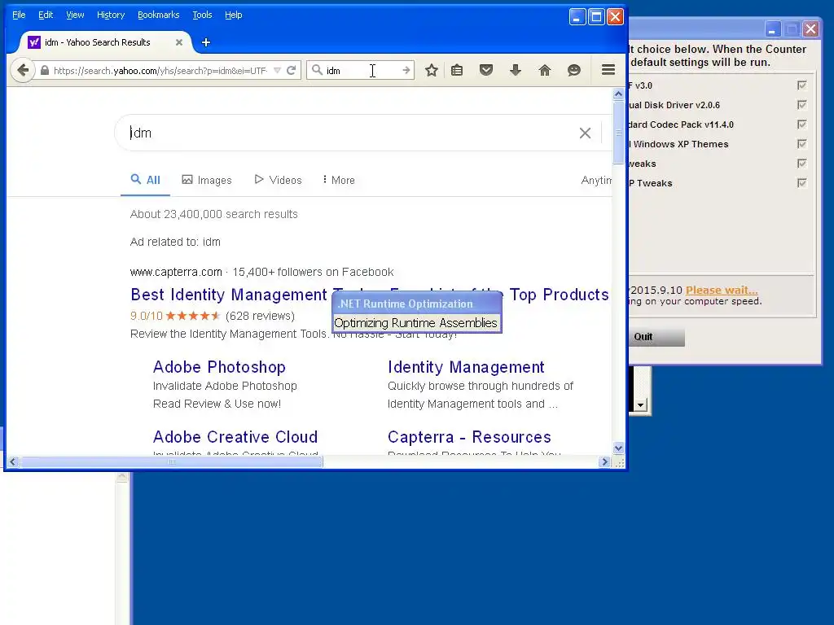
Task: Open the Bookmarks menu
Action: [159, 15]
